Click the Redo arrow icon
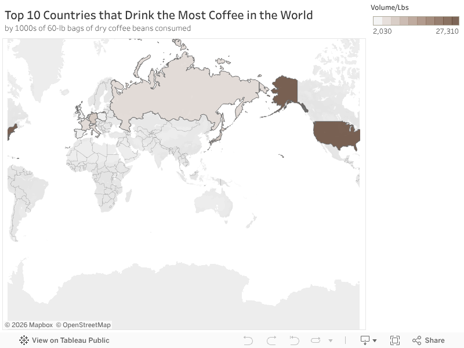 click(x=271, y=340)
